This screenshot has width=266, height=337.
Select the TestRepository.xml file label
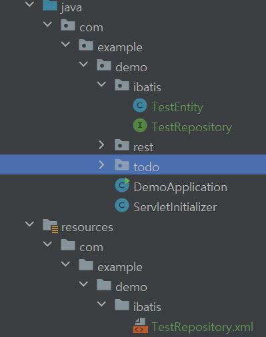(x=202, y=327)
